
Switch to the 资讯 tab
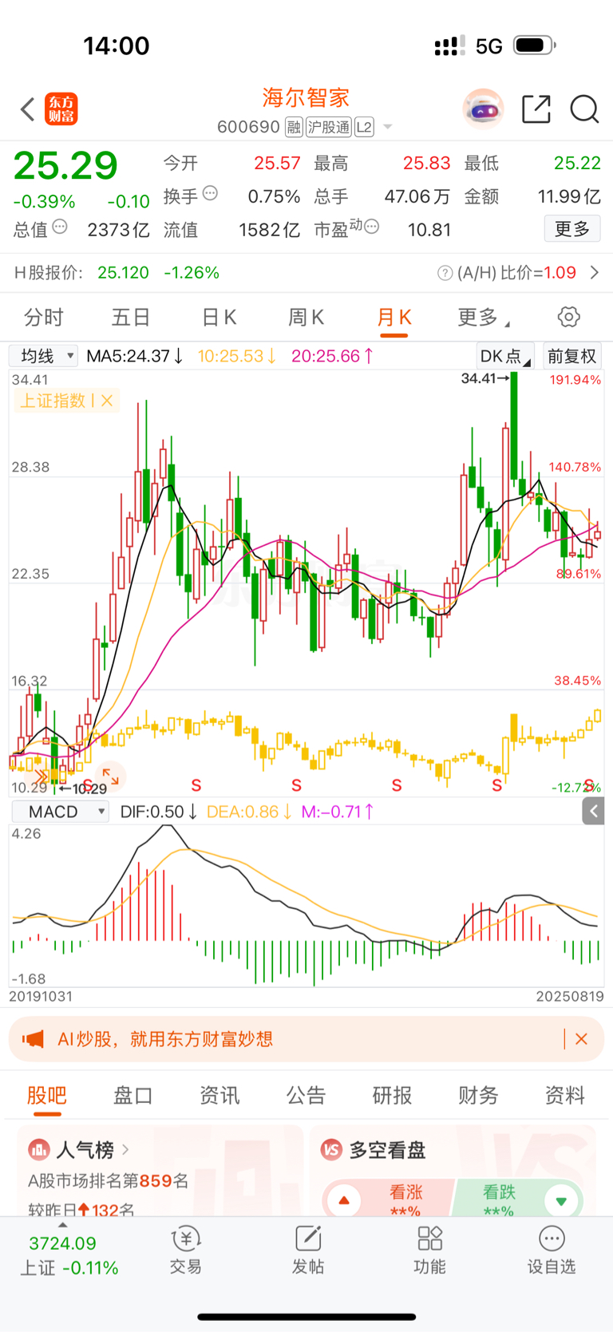pos(219,1095)
